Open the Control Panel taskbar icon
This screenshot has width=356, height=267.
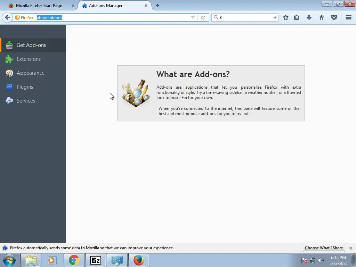click(x=117, y=260)
